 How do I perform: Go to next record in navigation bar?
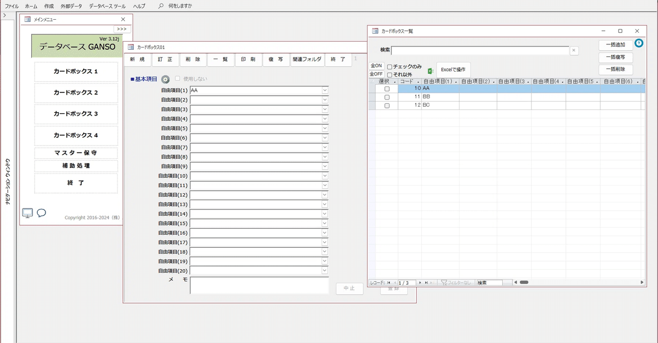[x=420, y=283]
